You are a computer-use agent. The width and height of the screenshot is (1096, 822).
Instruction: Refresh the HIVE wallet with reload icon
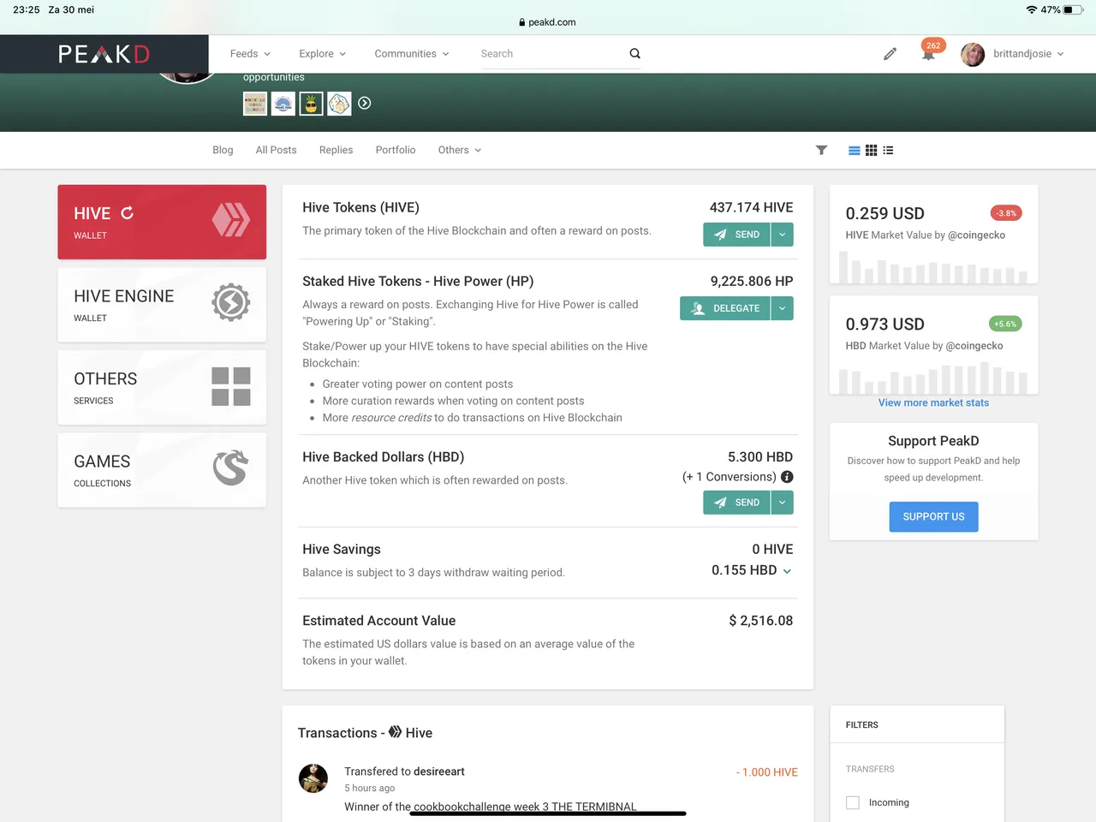point(127,213)
